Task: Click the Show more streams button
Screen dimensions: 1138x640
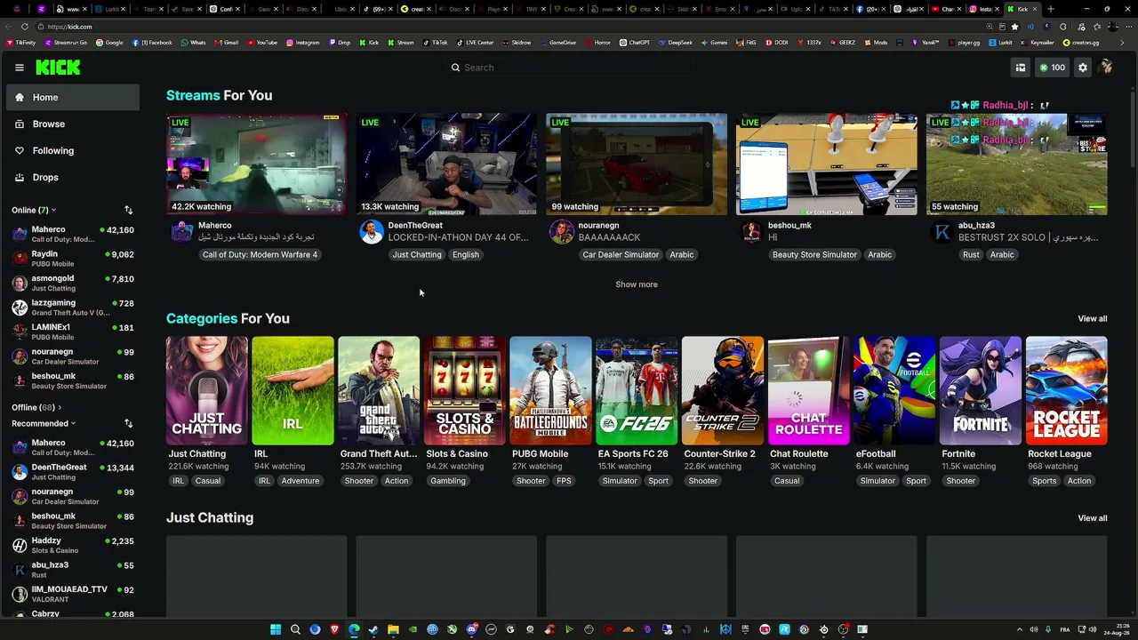Action: 637,284
